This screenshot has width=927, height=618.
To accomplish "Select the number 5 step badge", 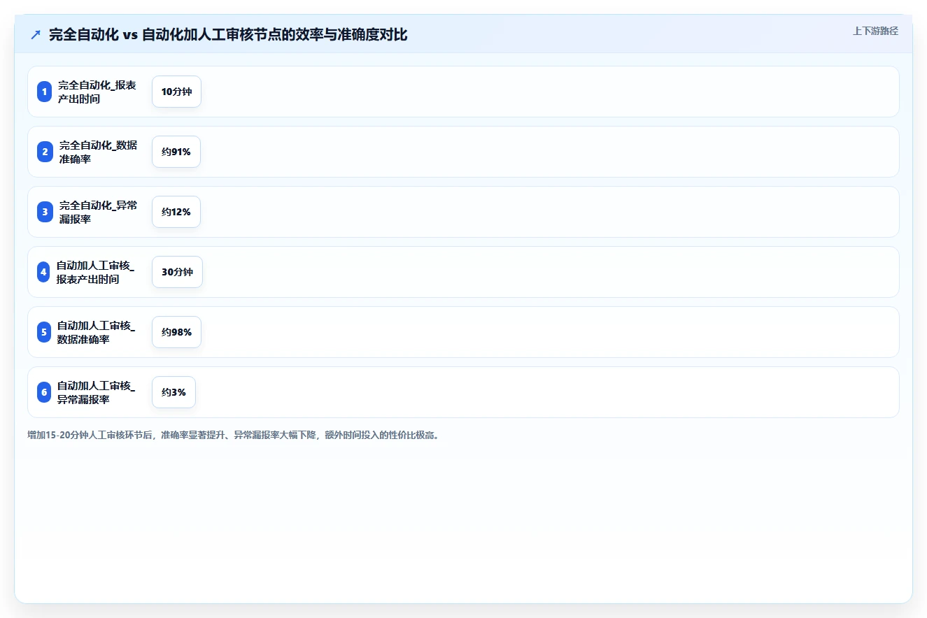I will tap(44, 332).
